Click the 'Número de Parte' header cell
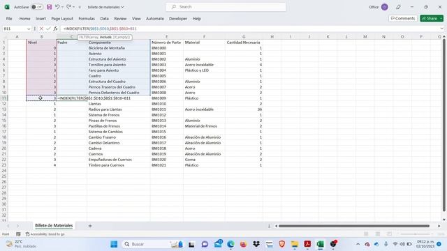 click(x=166, y=43)
